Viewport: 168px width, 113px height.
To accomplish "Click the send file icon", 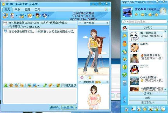I will tap(30, 16).
